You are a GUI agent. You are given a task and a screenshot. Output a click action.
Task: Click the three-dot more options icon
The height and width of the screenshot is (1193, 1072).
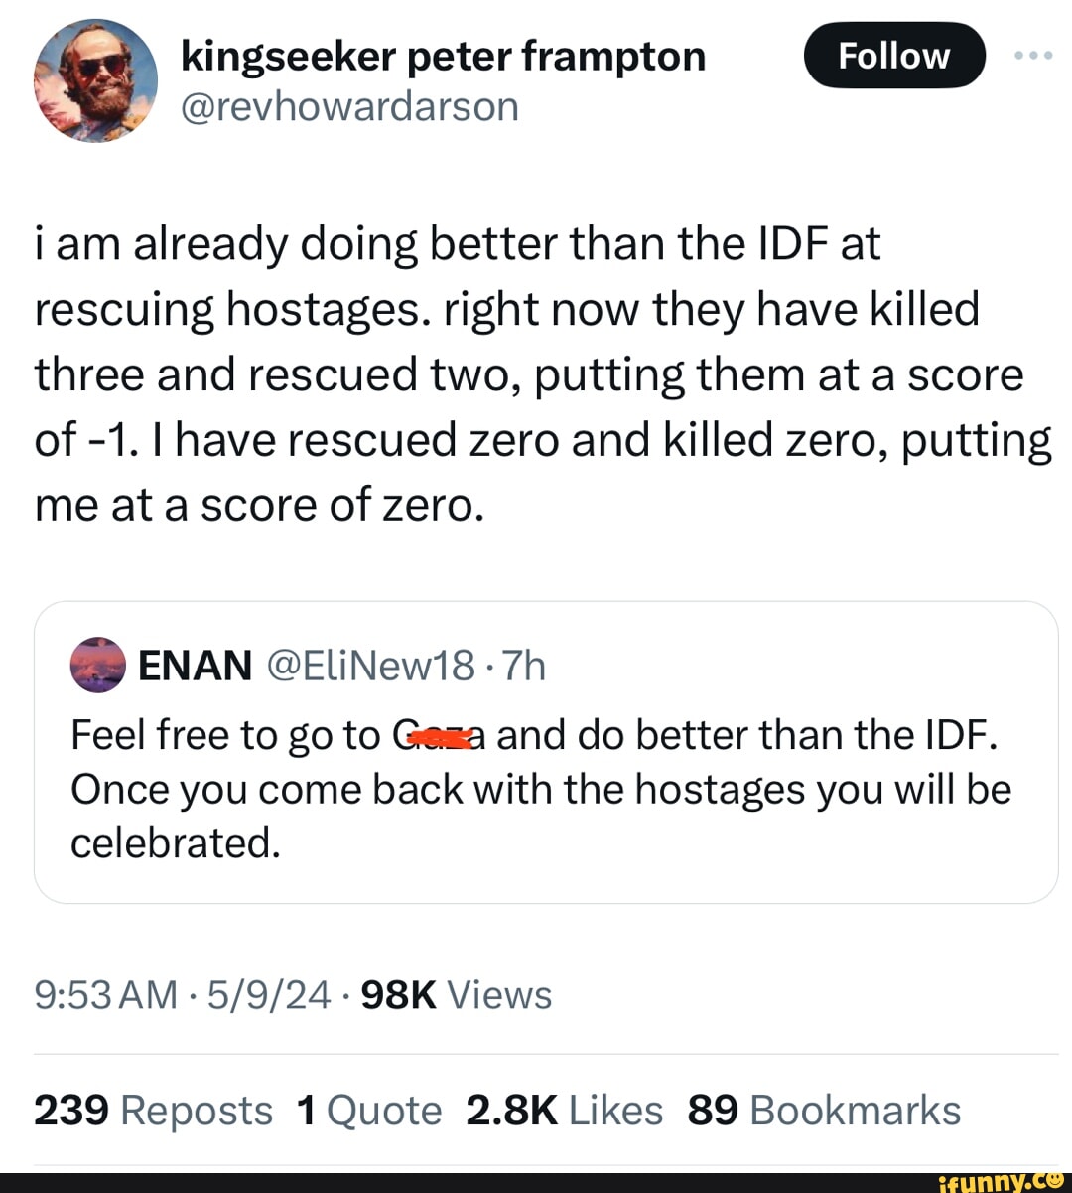1032,56
